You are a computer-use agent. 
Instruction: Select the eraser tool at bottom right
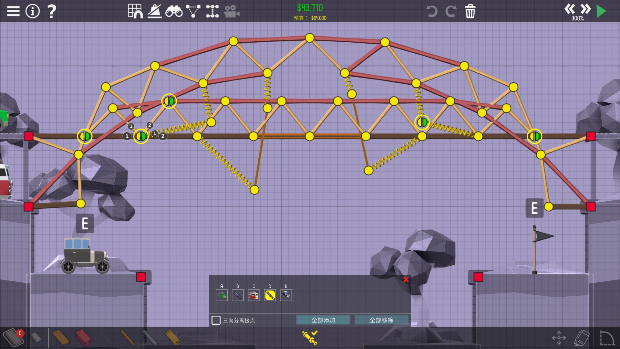[x=582, y=338]
